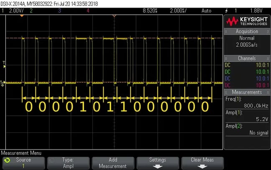This screenshot has width=271, height=170.
Task: Click the Ampl(1) 5.2V measurement
Action: (x=247, y=116)
